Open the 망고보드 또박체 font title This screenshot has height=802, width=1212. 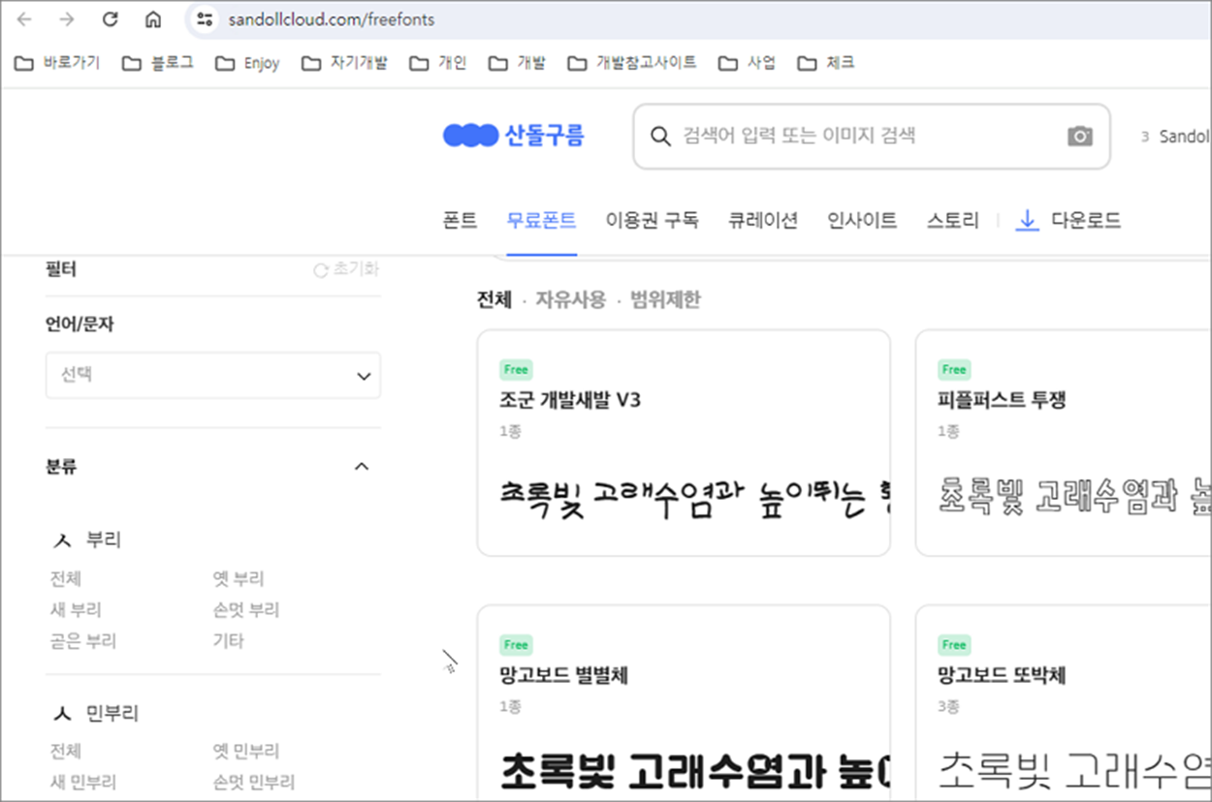[1002, 675]
